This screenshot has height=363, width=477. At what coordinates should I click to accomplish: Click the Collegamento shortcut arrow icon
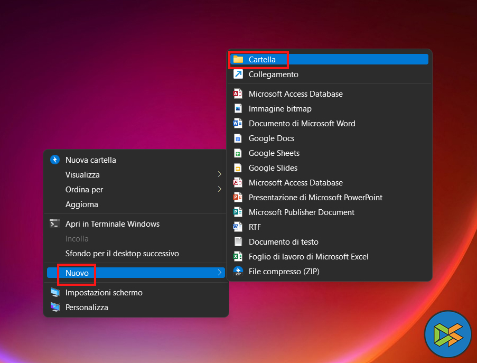point(238,75)
